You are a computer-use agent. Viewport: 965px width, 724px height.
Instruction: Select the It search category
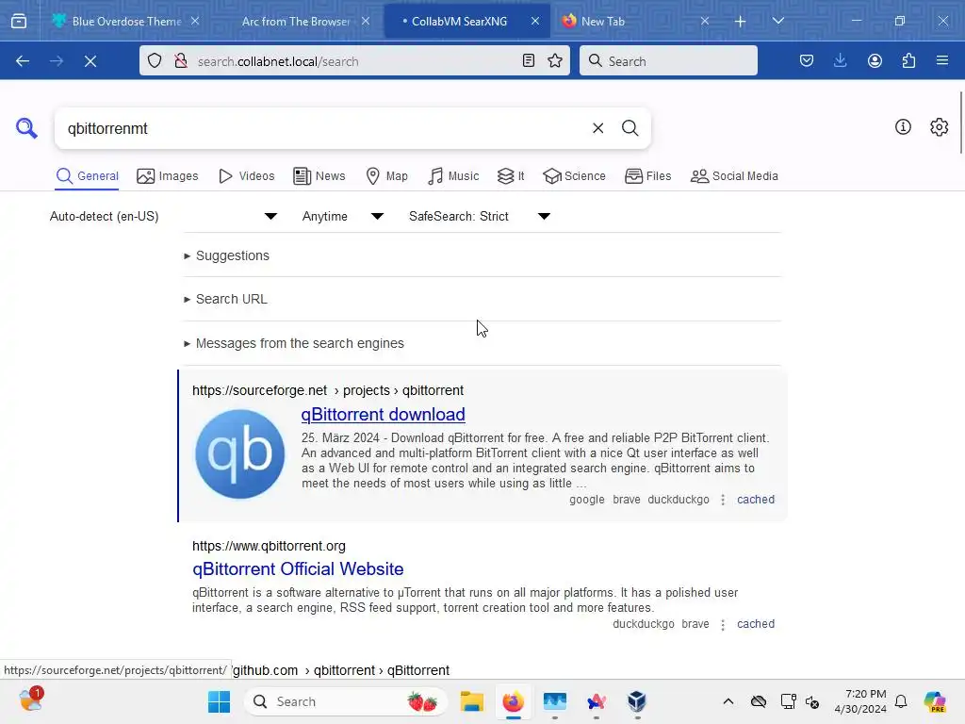511,176
